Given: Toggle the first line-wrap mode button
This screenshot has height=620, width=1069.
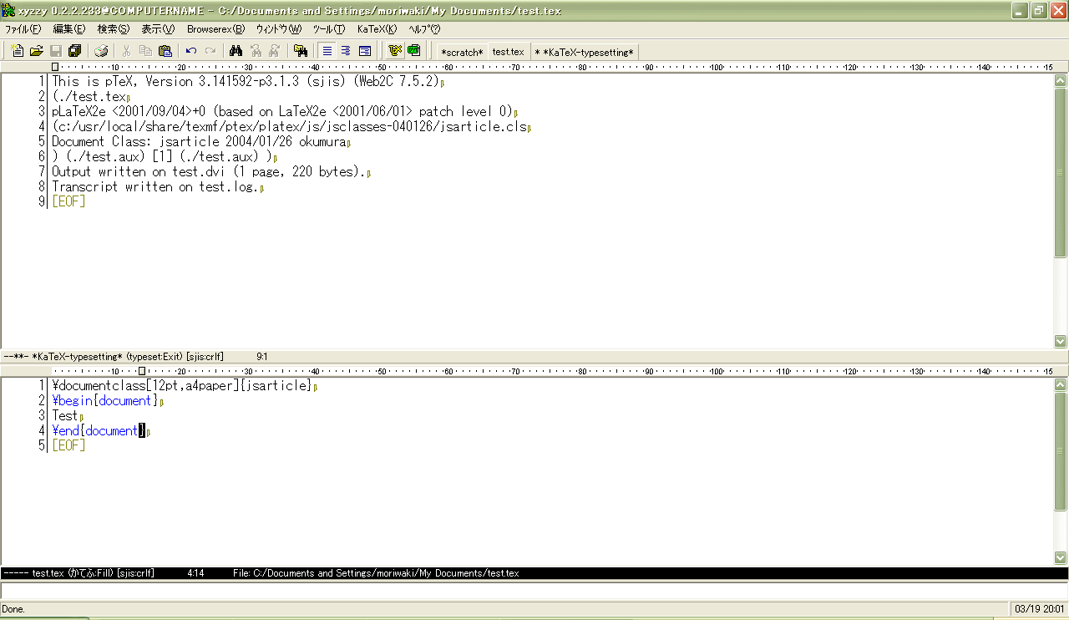Looking at the screenshot, I should (x=327, y=51).
